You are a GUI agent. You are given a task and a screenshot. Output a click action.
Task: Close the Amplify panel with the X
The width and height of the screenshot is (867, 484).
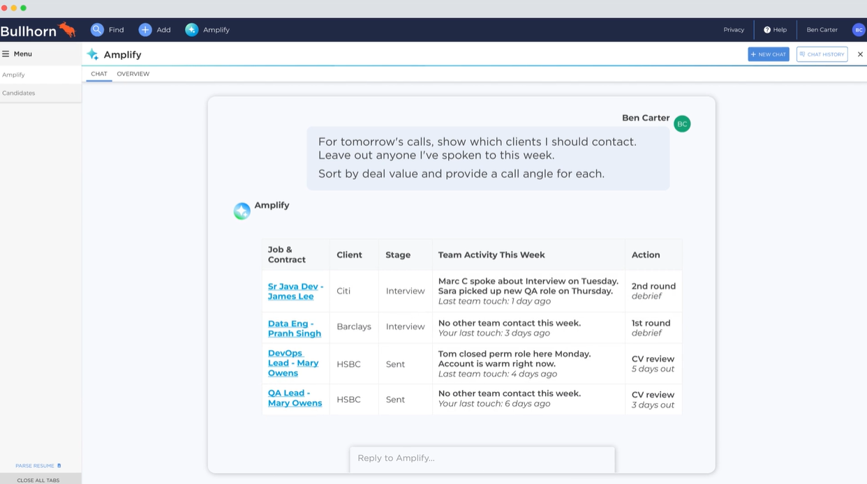coord(860,54)
